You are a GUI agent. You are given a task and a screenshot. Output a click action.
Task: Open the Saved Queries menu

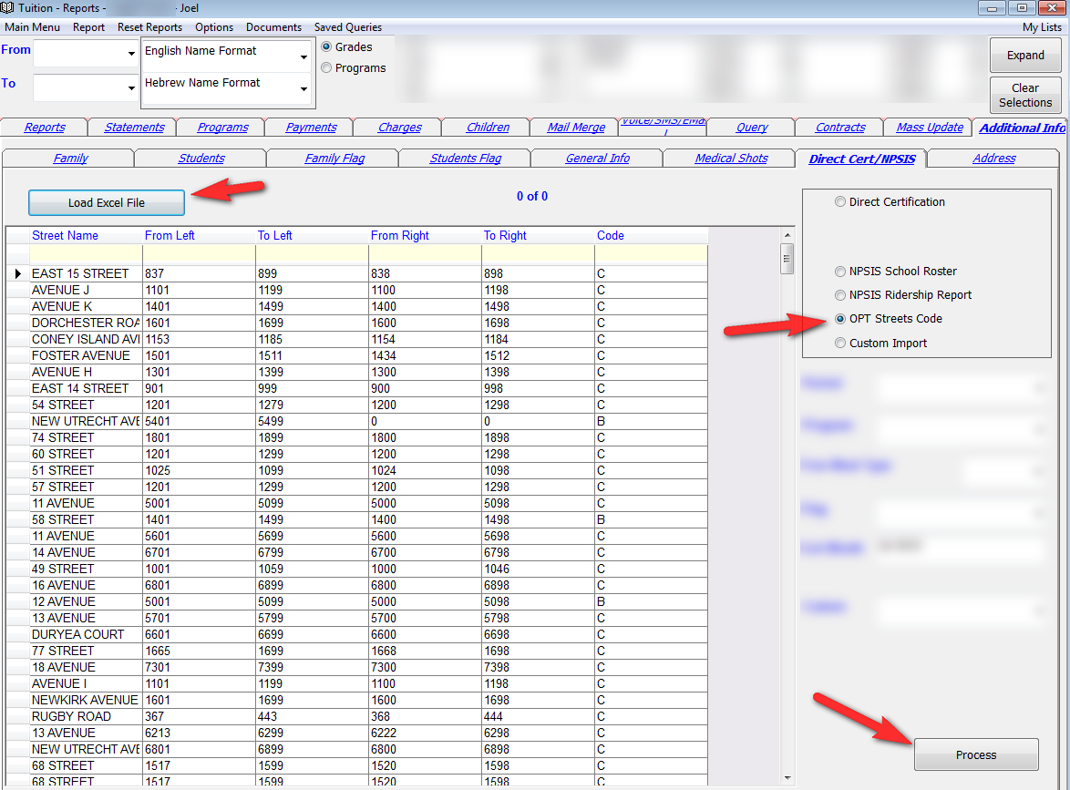coord(348,27)
